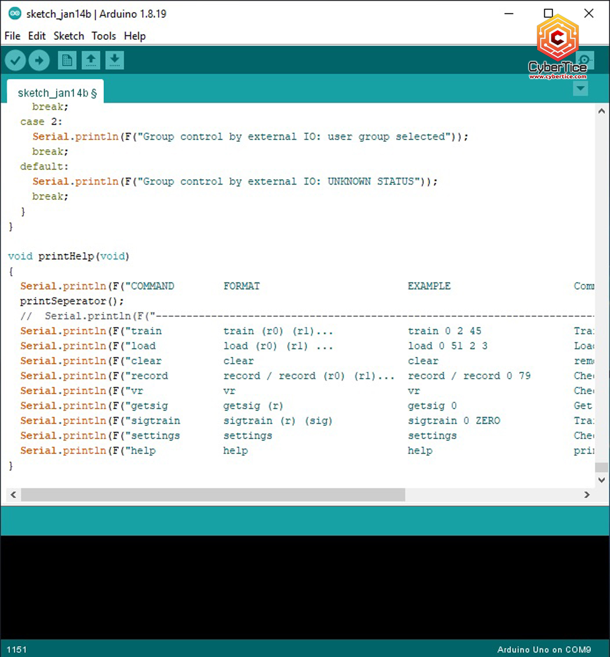The width and height of the screenshot is (610, 657).
Task: Upload the sketch with arrow button
Action: [x=39, y=61]
